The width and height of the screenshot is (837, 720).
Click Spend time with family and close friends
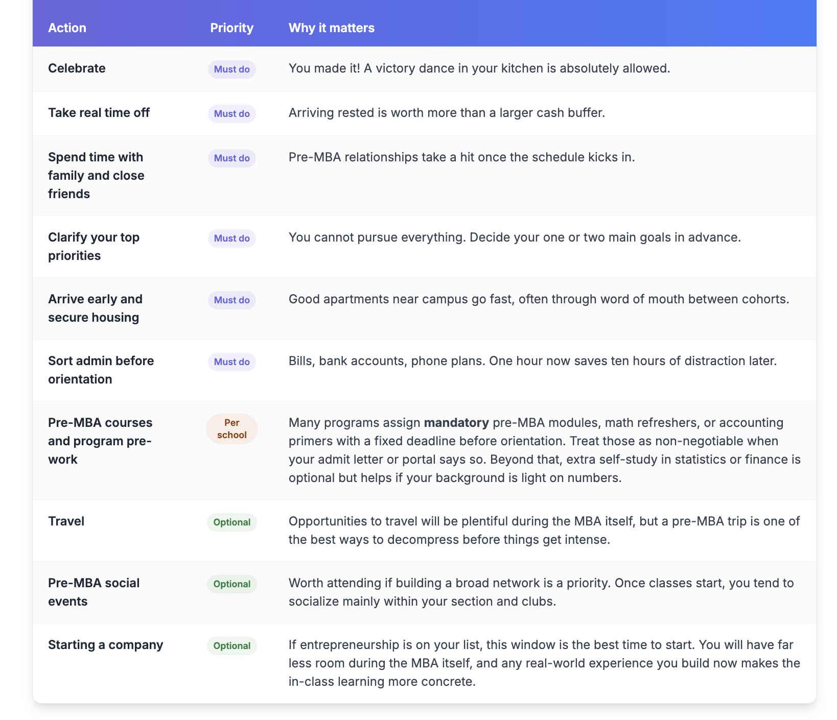point(96,176)
